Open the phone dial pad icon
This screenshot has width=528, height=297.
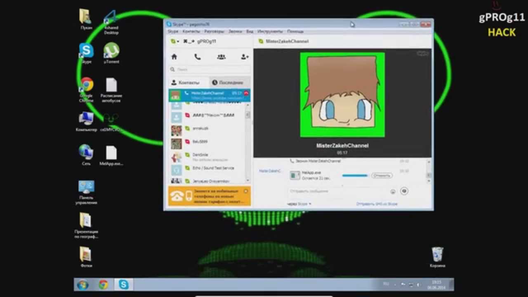tap(198, 57)
